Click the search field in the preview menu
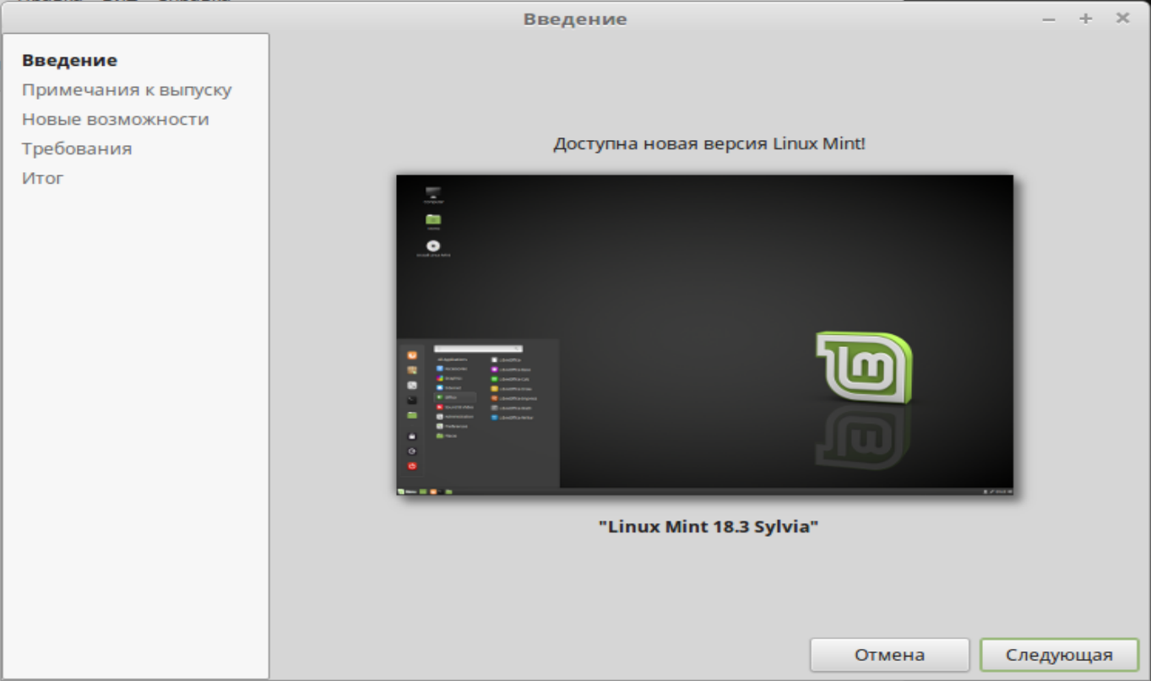The height and width of the screenshot is (681, 1151). pyautogui.click(x=478, y=348)
